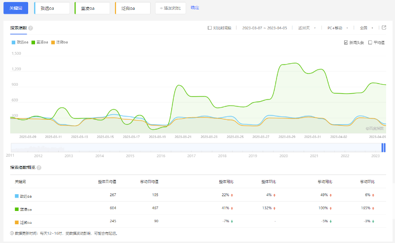The height and width of the screenshot is (243, 395).
Task: Click the info icon beside 数据更新时间 note
Action: pyautogui.click(x=12, y=233)
